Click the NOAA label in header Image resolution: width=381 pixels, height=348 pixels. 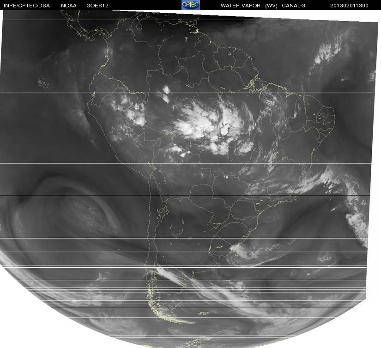(69, 6)
